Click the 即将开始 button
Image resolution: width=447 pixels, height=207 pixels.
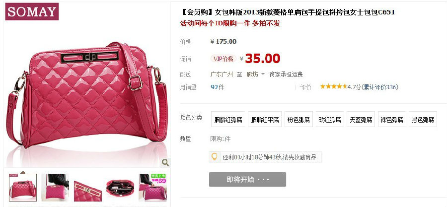tap(247, 179)
